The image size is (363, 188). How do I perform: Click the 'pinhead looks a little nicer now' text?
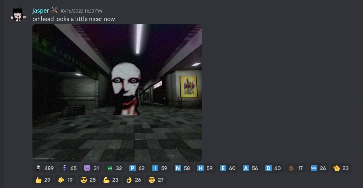pyautogui.click(x=74, y=19)
